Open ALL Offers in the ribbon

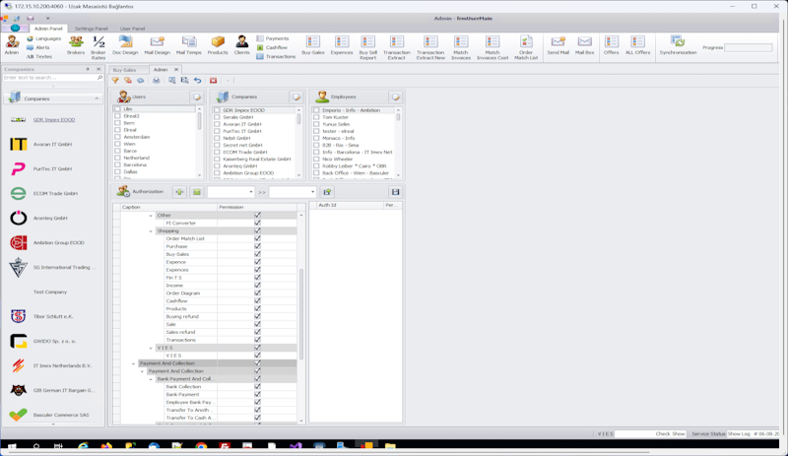637,44
